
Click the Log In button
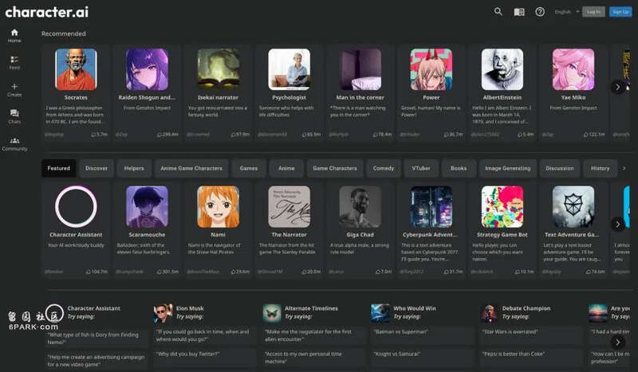click(593, 12)
